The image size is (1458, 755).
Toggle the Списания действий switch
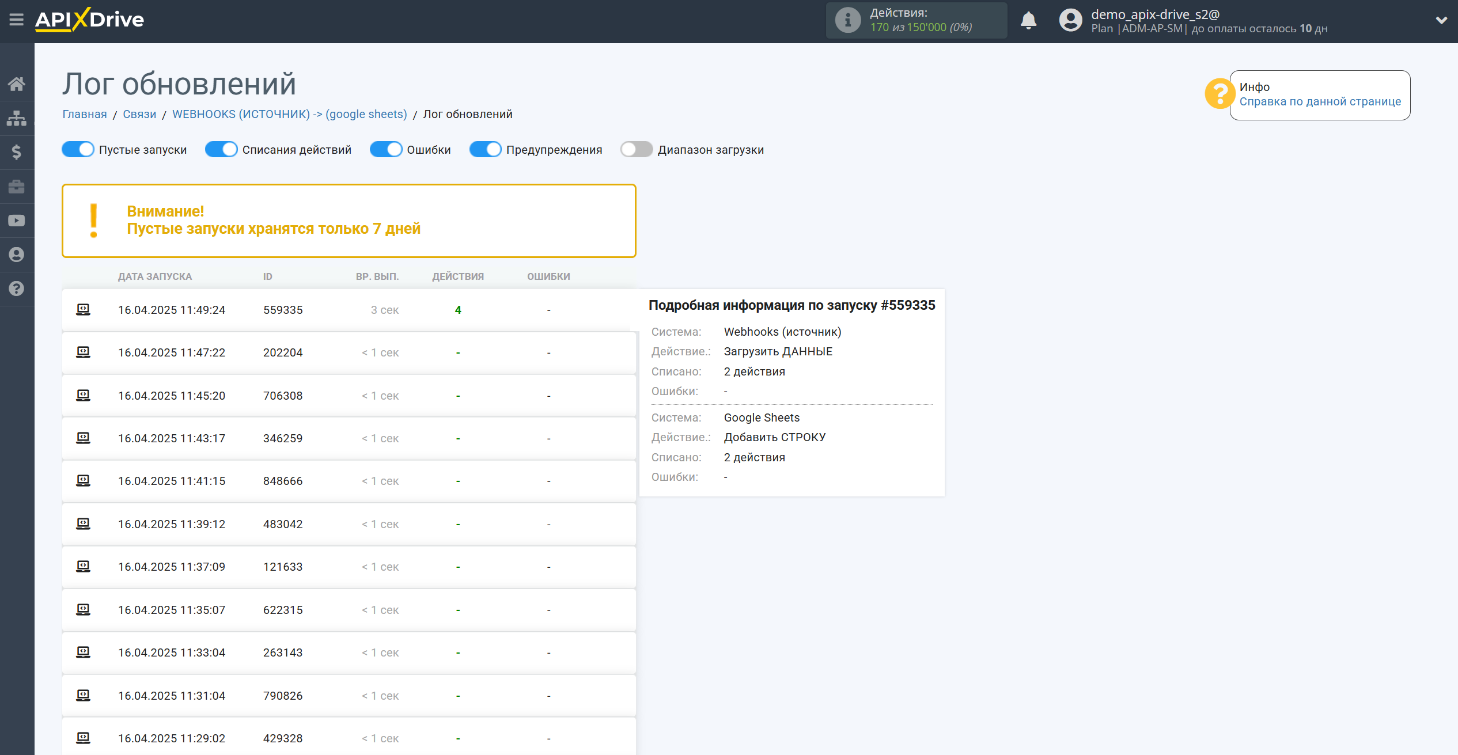(221, 150)
